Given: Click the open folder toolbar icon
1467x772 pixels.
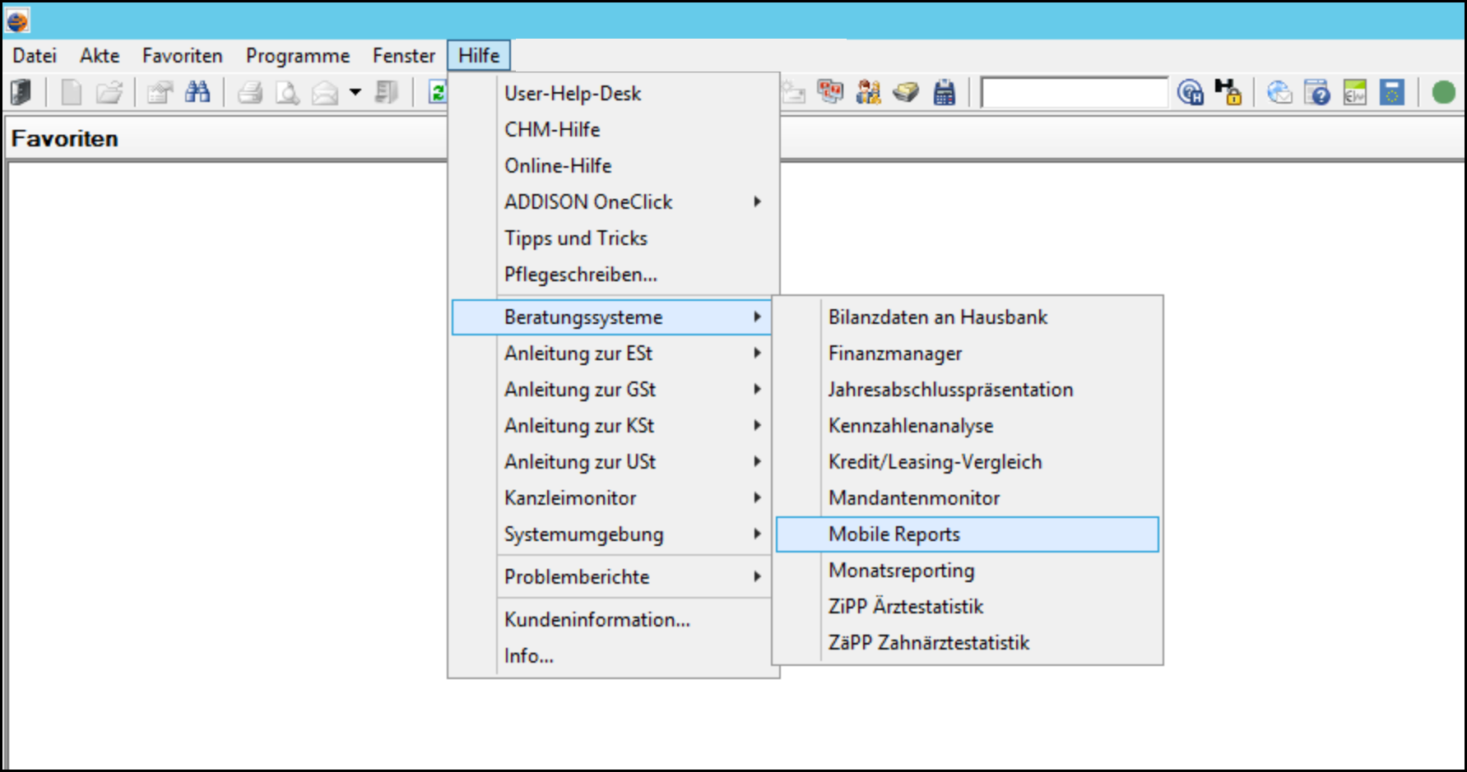Looking at the screenshot, I should [x=109, y=92].
